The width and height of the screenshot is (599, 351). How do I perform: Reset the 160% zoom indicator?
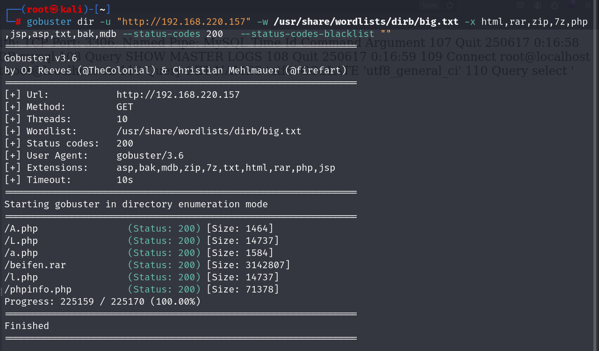pyautogui.click(x=429, y=6)
